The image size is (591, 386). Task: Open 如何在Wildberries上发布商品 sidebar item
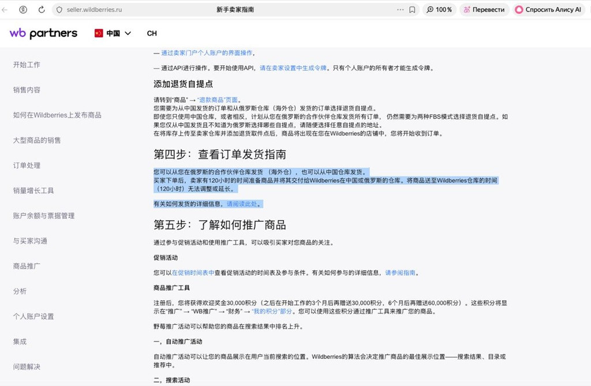57,115
